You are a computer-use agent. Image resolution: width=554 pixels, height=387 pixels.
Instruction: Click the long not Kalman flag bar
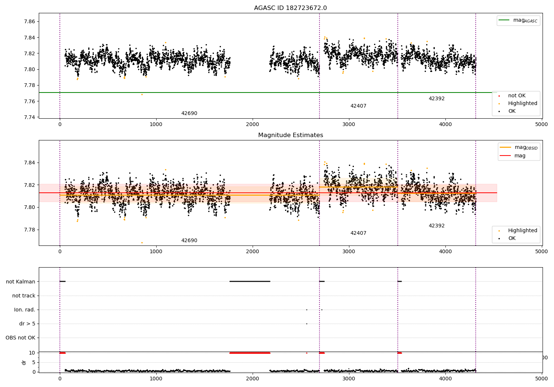point(250,282)
